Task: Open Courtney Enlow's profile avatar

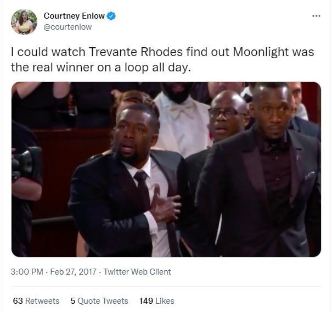Action: 24,21
